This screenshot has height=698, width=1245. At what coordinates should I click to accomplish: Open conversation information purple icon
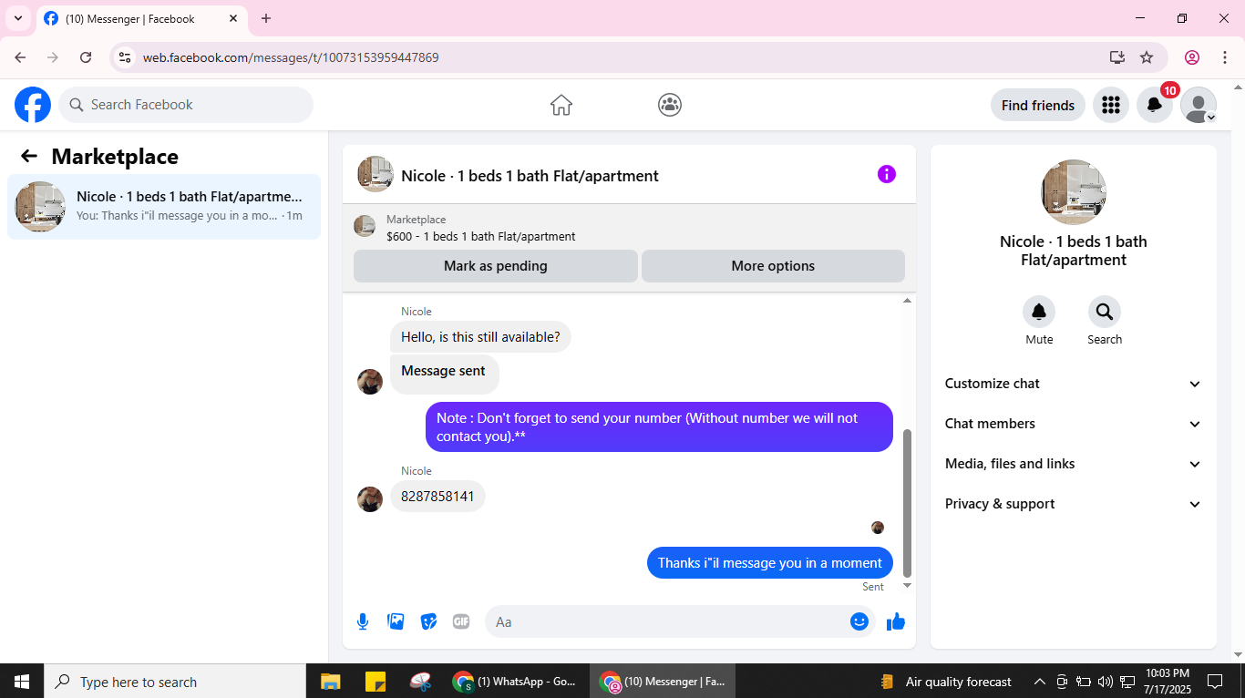(887, 174)
